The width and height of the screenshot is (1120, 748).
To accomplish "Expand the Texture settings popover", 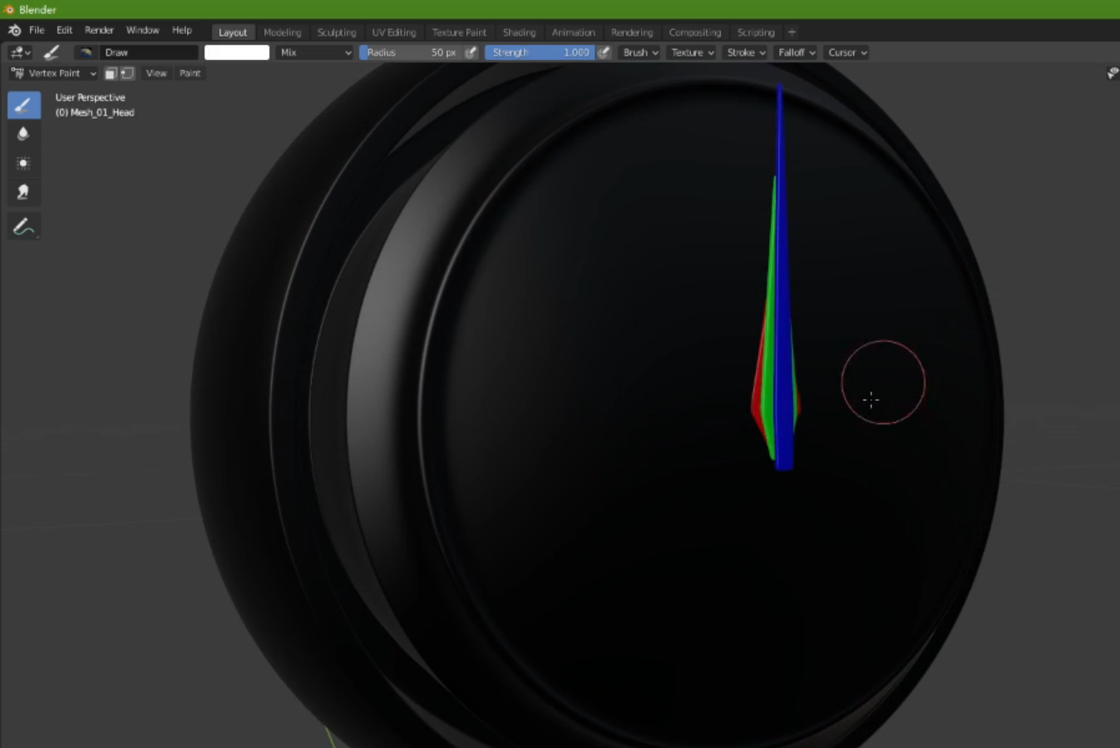I will tap(692, 52).
